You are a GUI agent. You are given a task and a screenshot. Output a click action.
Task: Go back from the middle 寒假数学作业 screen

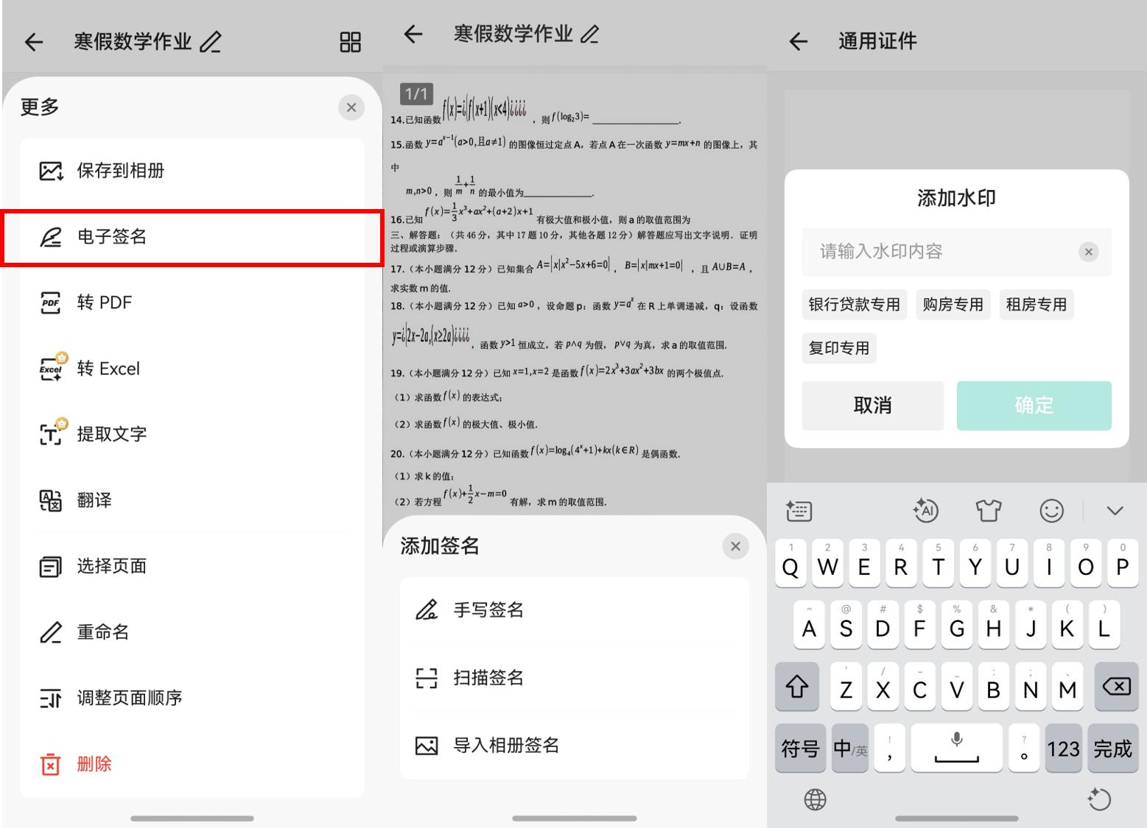point(413,34)
